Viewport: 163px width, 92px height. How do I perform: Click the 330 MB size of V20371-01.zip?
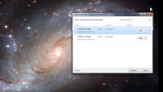click(x=100, y=37)
